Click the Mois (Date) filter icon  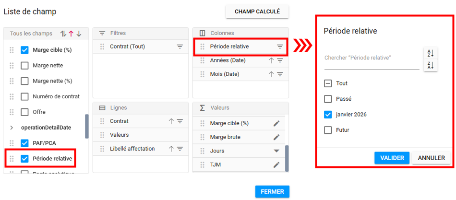[x=280, y=74]
